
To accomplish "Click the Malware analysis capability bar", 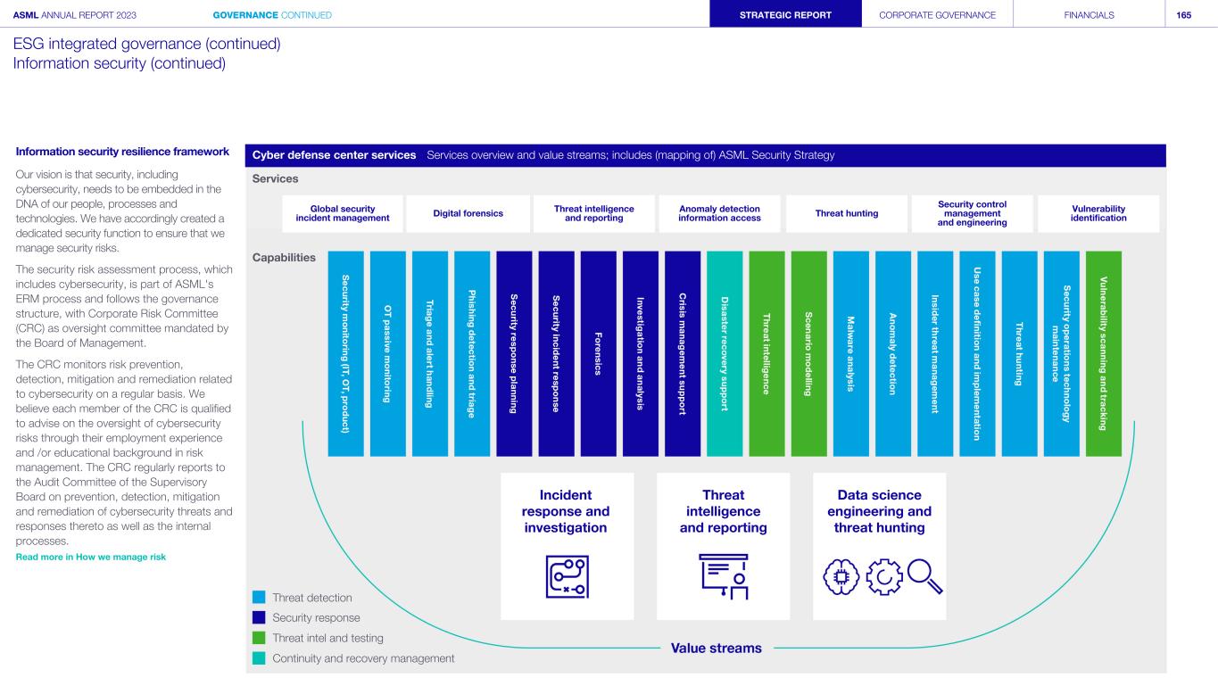I will point(850,353).
